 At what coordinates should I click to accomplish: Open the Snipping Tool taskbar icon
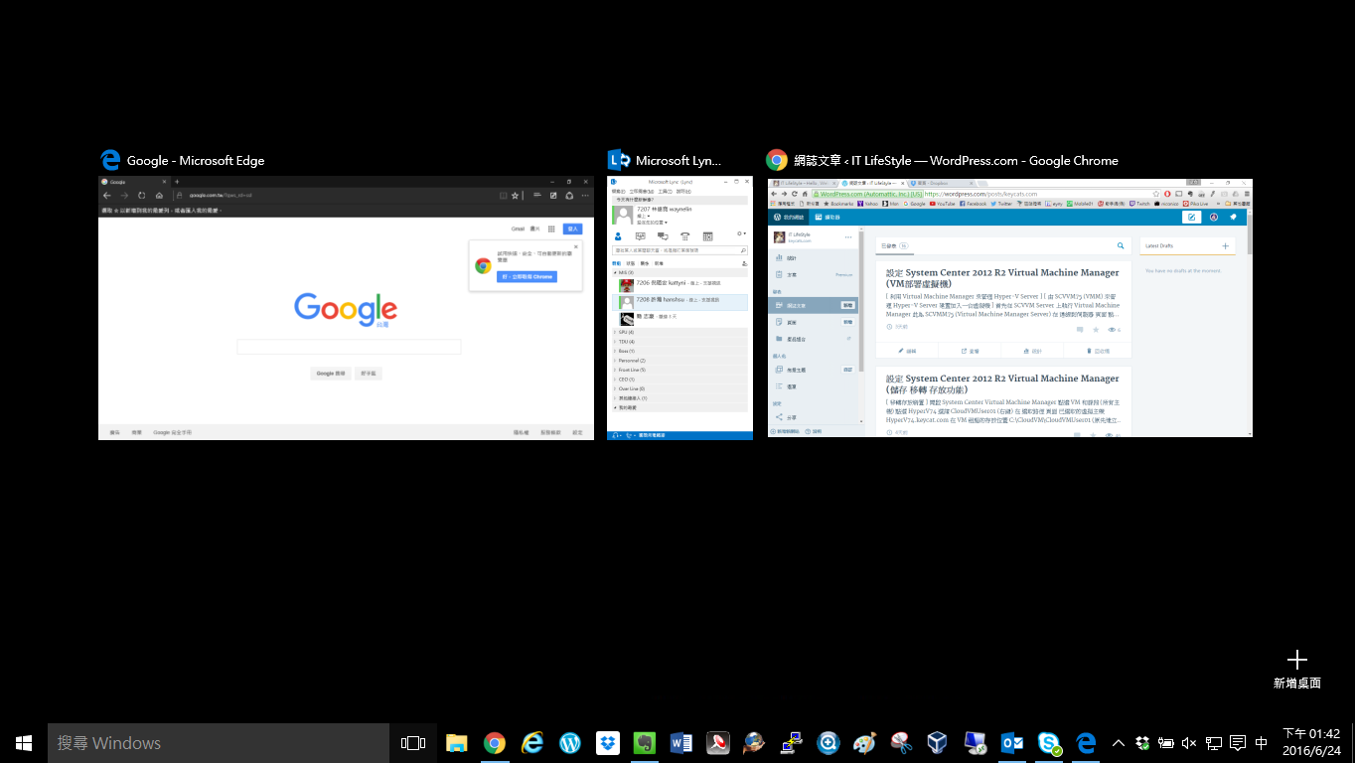click(x=902, y=743)
